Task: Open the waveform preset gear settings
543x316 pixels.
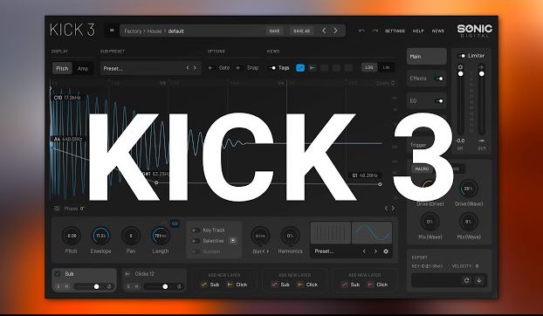Action: [x=386, y=251]
